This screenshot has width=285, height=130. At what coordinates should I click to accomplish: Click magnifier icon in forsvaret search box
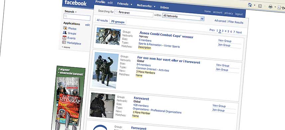tap(117, 12)
